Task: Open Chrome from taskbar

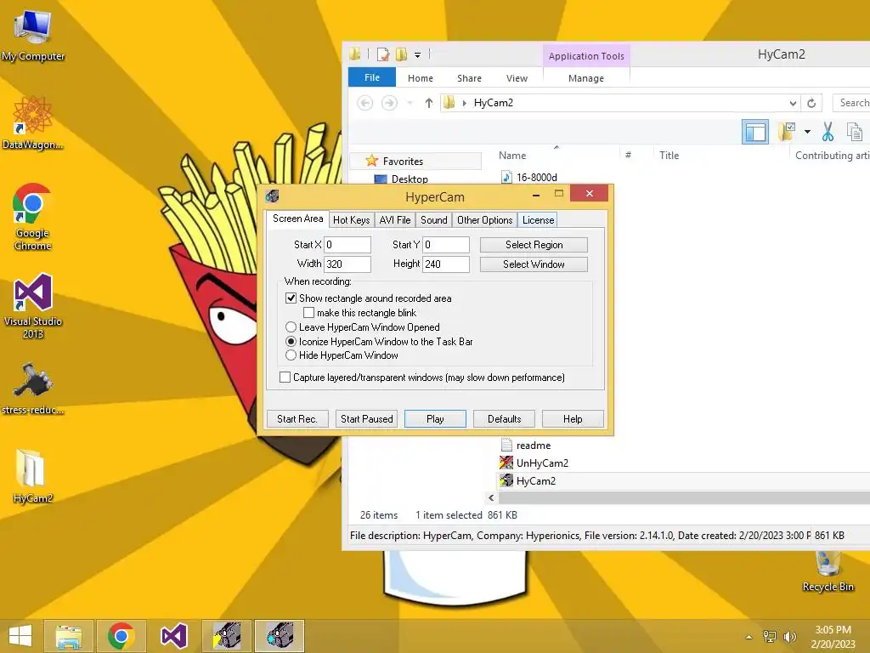Action: coord(121,636)
